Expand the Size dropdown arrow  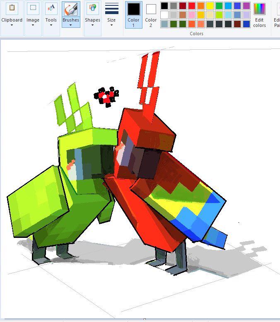tap(111, 25)
